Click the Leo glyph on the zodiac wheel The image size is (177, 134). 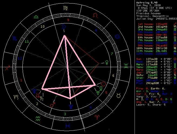tap(95, 15)
